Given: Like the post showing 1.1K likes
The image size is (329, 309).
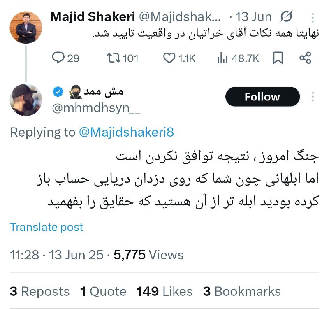Looking at the screenshot, I should click(179, 58).
